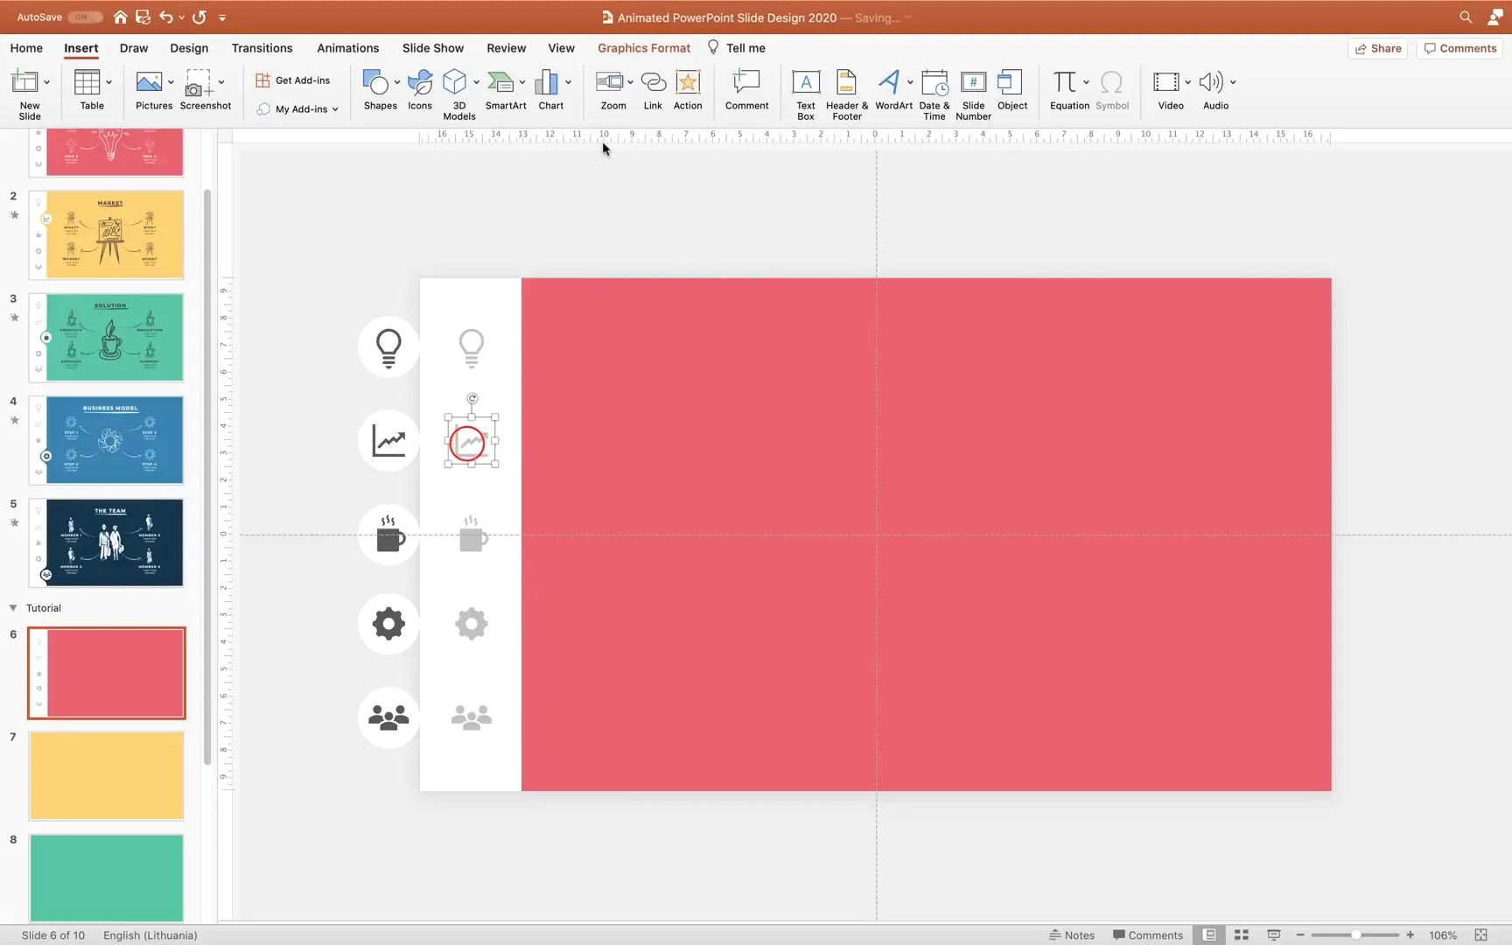Viewport: 1512px width, 945px height.
Task: Open the Graphics Format tab
Action: point(644,48)
